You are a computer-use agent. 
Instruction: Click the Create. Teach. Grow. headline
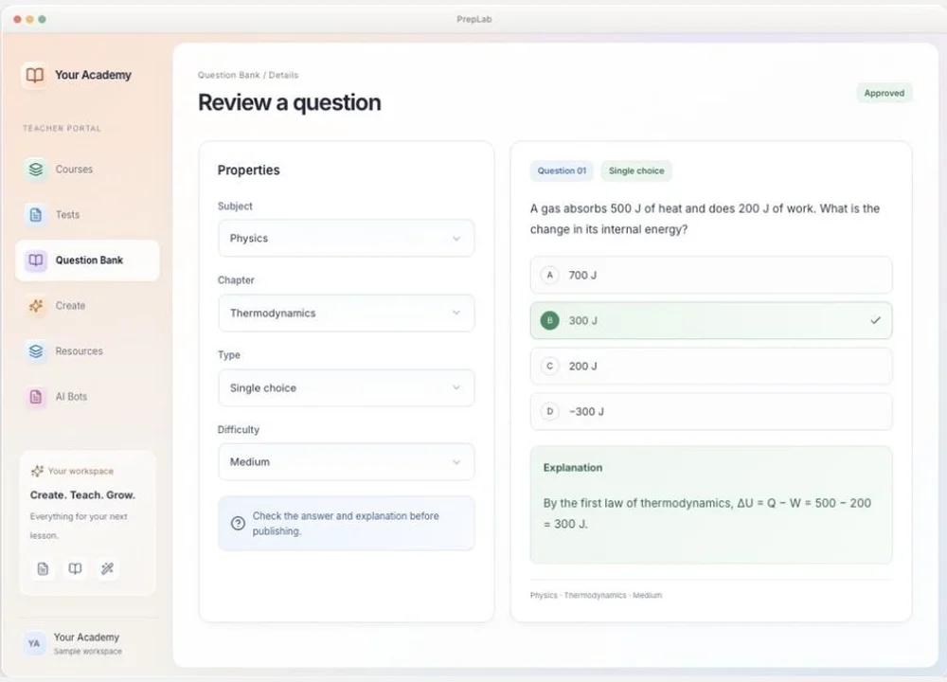click(82, 494)
